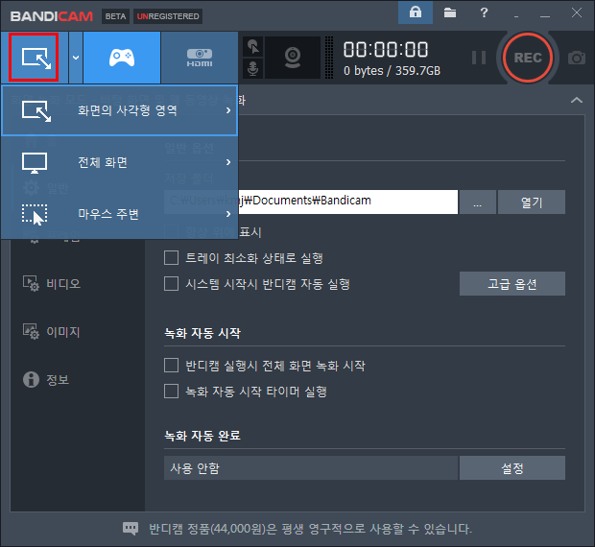Click the BANDICAM logo
Viewport: 595px width, 547px height.
[x=52, y=16]
